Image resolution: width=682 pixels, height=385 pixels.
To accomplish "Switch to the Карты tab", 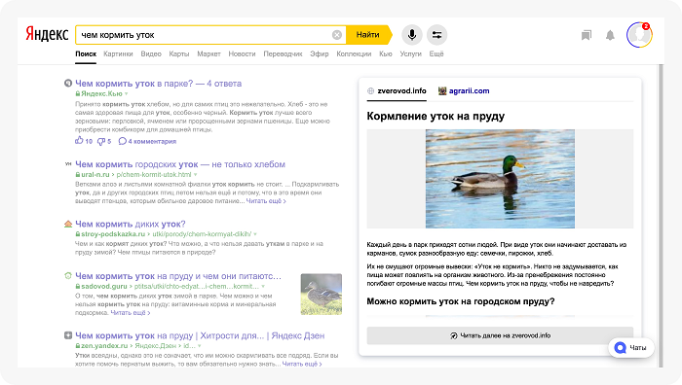I will pos(179,53).
